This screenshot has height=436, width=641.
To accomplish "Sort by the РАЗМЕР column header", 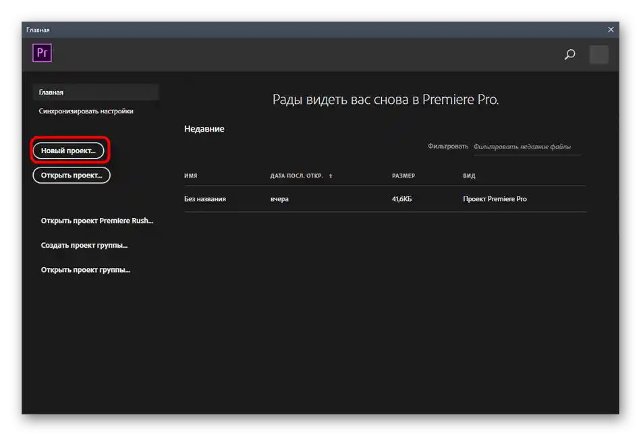I will point(403,175).
